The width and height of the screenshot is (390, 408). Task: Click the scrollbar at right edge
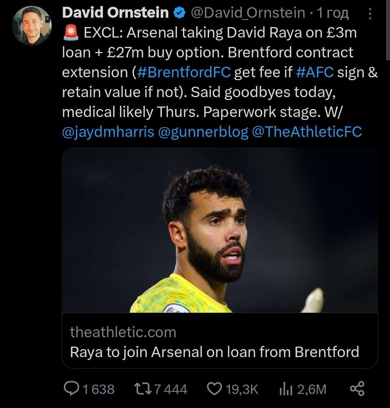pos(388,29)
